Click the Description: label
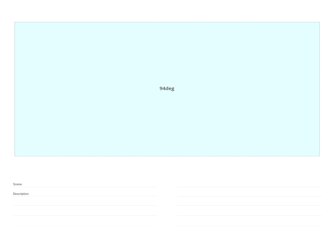This screenshot has width=334, height=236. 21,194
